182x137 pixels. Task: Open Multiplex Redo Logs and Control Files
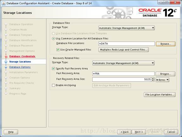coord(124,50)
